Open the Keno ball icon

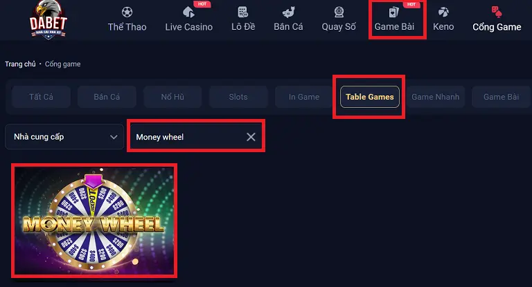[443, 12]
